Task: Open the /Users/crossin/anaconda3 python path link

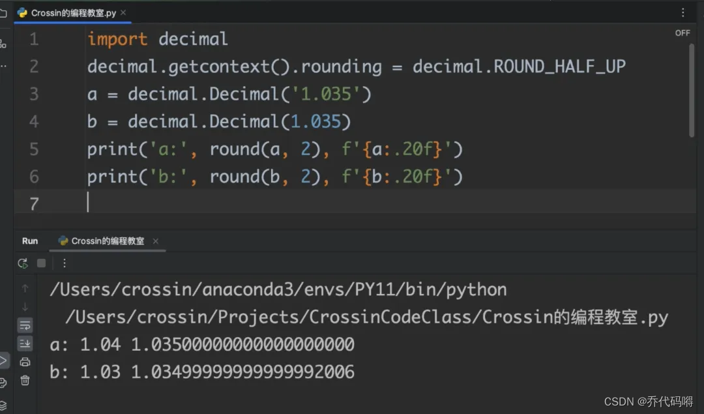Action: [x=278, y=290]
